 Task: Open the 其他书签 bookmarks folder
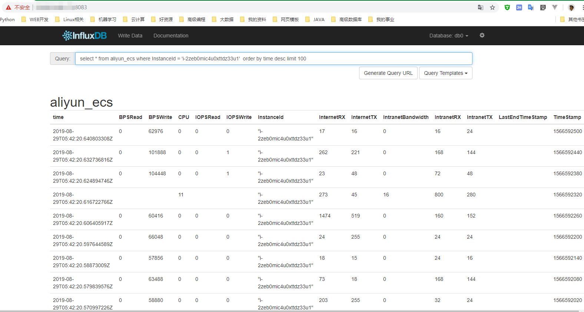(x=572, y=20)
